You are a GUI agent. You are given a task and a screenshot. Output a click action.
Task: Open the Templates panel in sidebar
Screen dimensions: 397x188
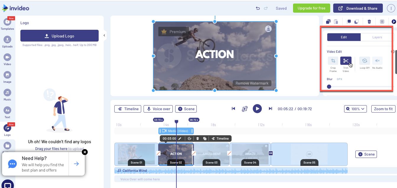(x=7, y=24)
